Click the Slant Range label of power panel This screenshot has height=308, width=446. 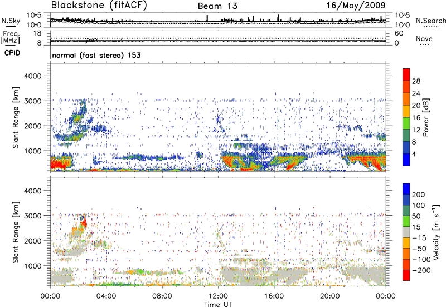(x=16, y=117)
